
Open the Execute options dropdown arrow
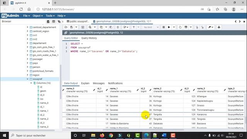(174, 27)
